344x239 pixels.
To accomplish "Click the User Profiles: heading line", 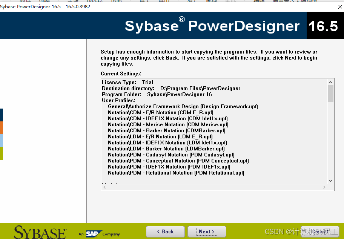I will click(x=119, y=100).
